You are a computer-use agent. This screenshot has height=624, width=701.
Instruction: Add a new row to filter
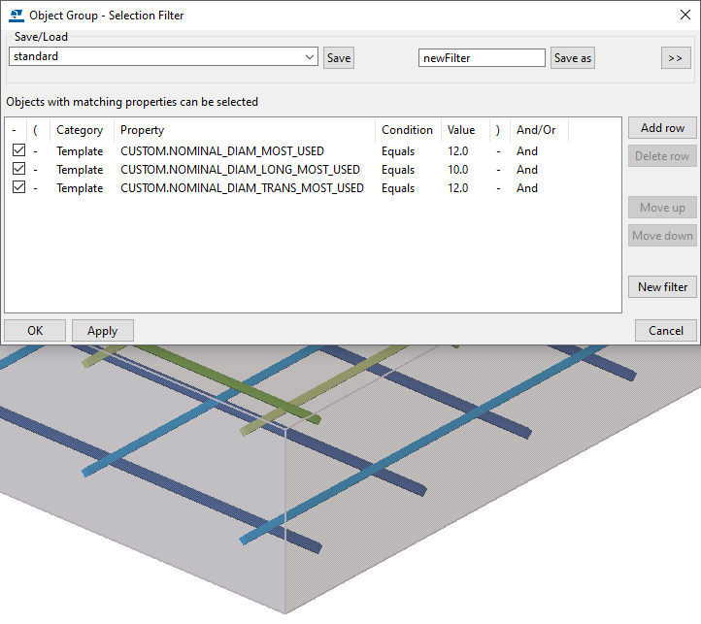click(662, 128)
